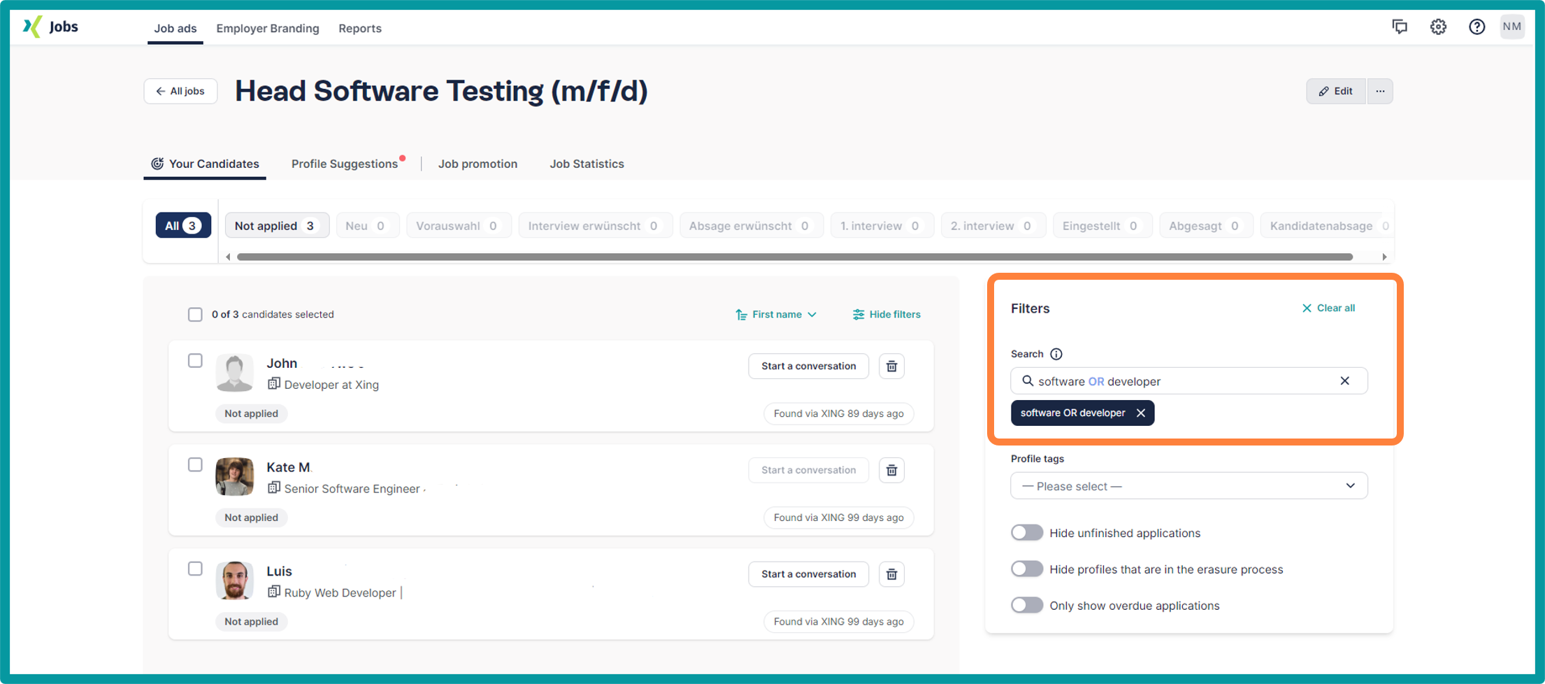This screenshot has height=684, width=1545.
Task: Select the checkbox next to Kate M
Action: pos(195,465)
